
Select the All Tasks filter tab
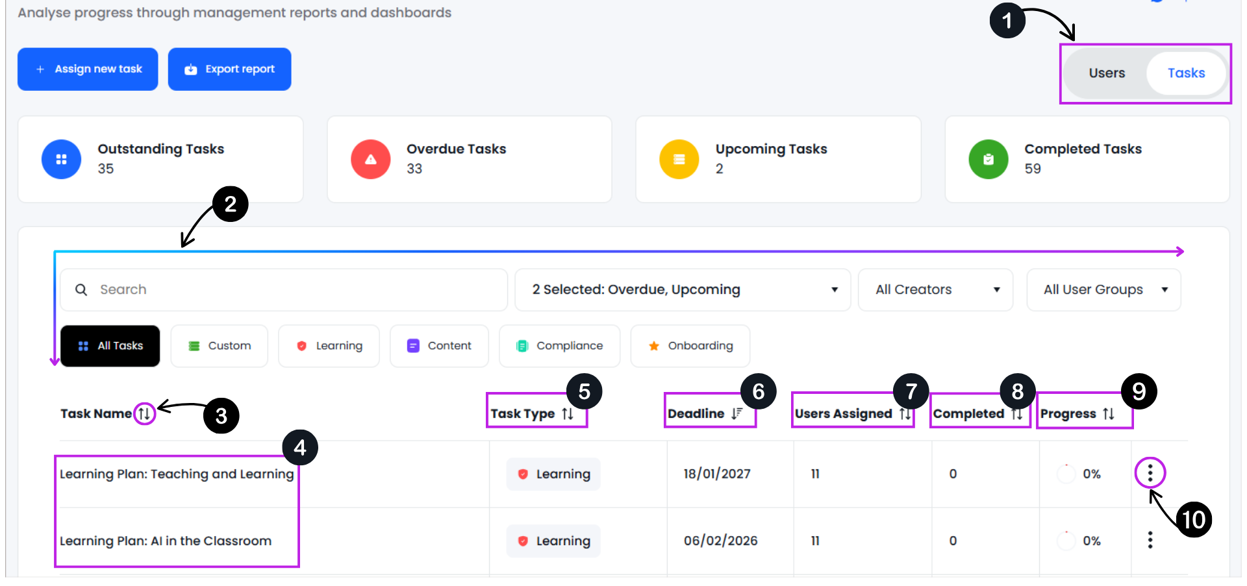click(110, 346)
